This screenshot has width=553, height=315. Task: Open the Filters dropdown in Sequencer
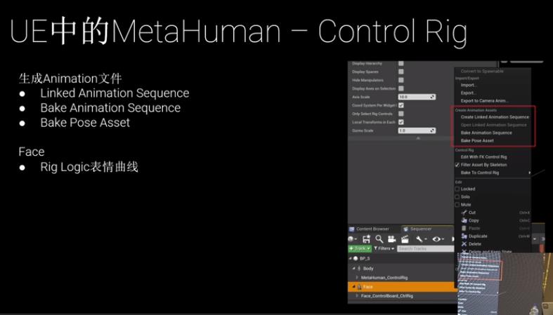(384, 248)
